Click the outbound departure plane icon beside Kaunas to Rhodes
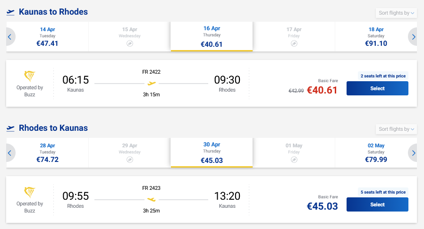This screenshot has width=424, height=229. click(10, 13)
